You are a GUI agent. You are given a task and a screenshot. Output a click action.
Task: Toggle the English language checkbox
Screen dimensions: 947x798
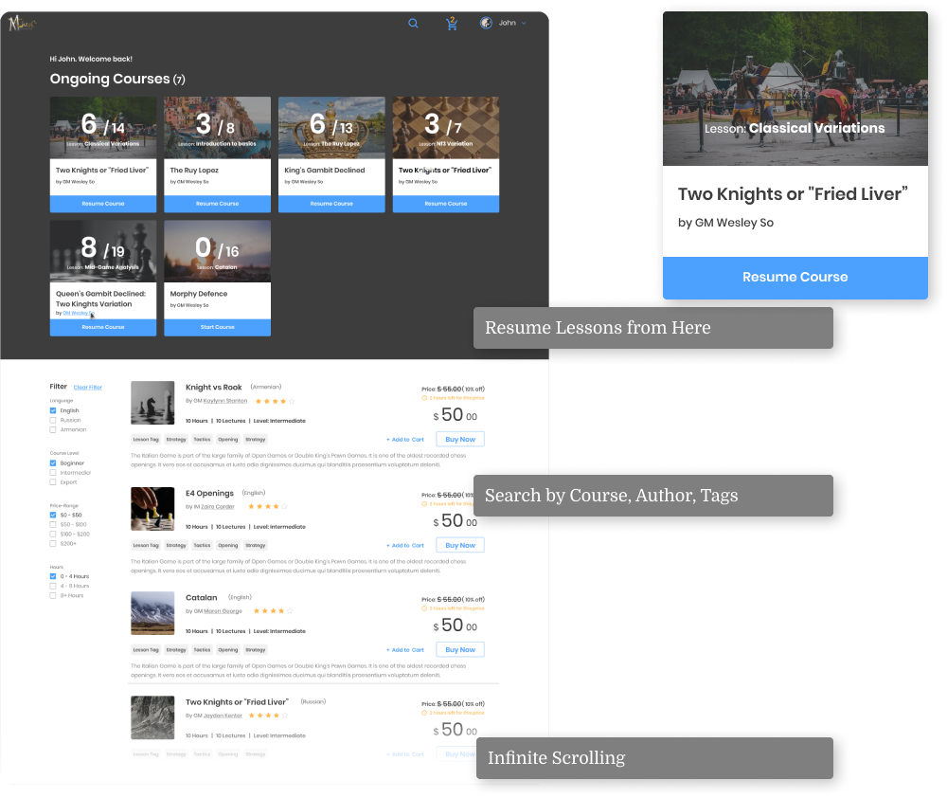point(53,410)
